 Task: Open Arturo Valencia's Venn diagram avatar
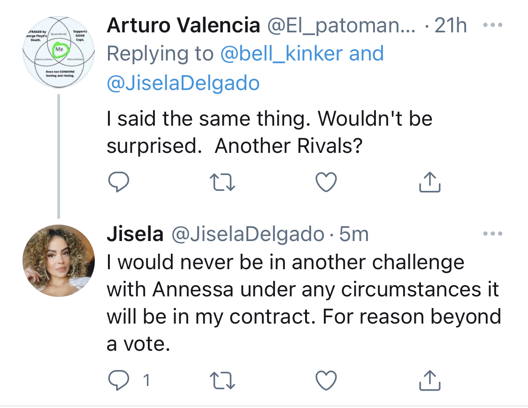coord(59,52)
